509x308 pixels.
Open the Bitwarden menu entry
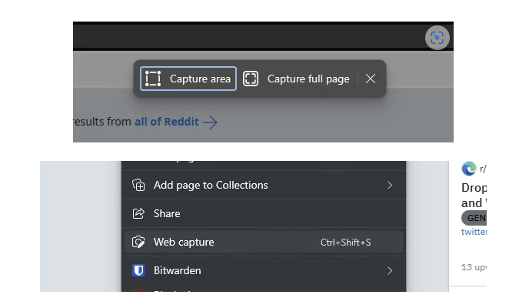[264, 270]
